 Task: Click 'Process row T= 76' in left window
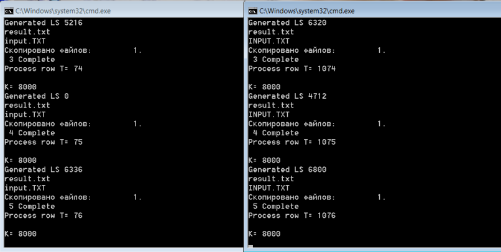click(44, 215)
